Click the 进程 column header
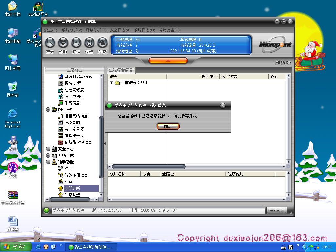The width and height of the screenshot is (336, 252). (137, 77)
